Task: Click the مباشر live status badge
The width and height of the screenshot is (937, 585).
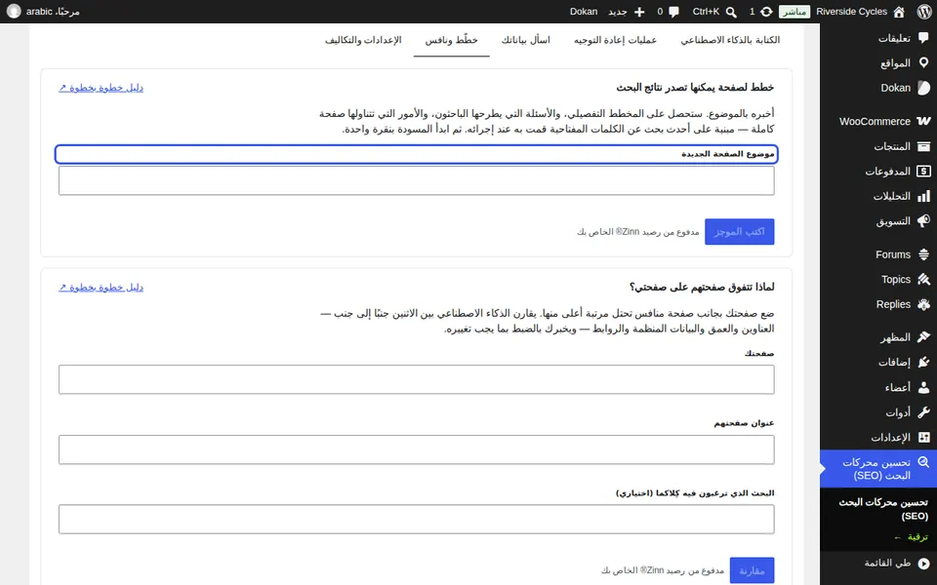Action: (x=794, y=12)
